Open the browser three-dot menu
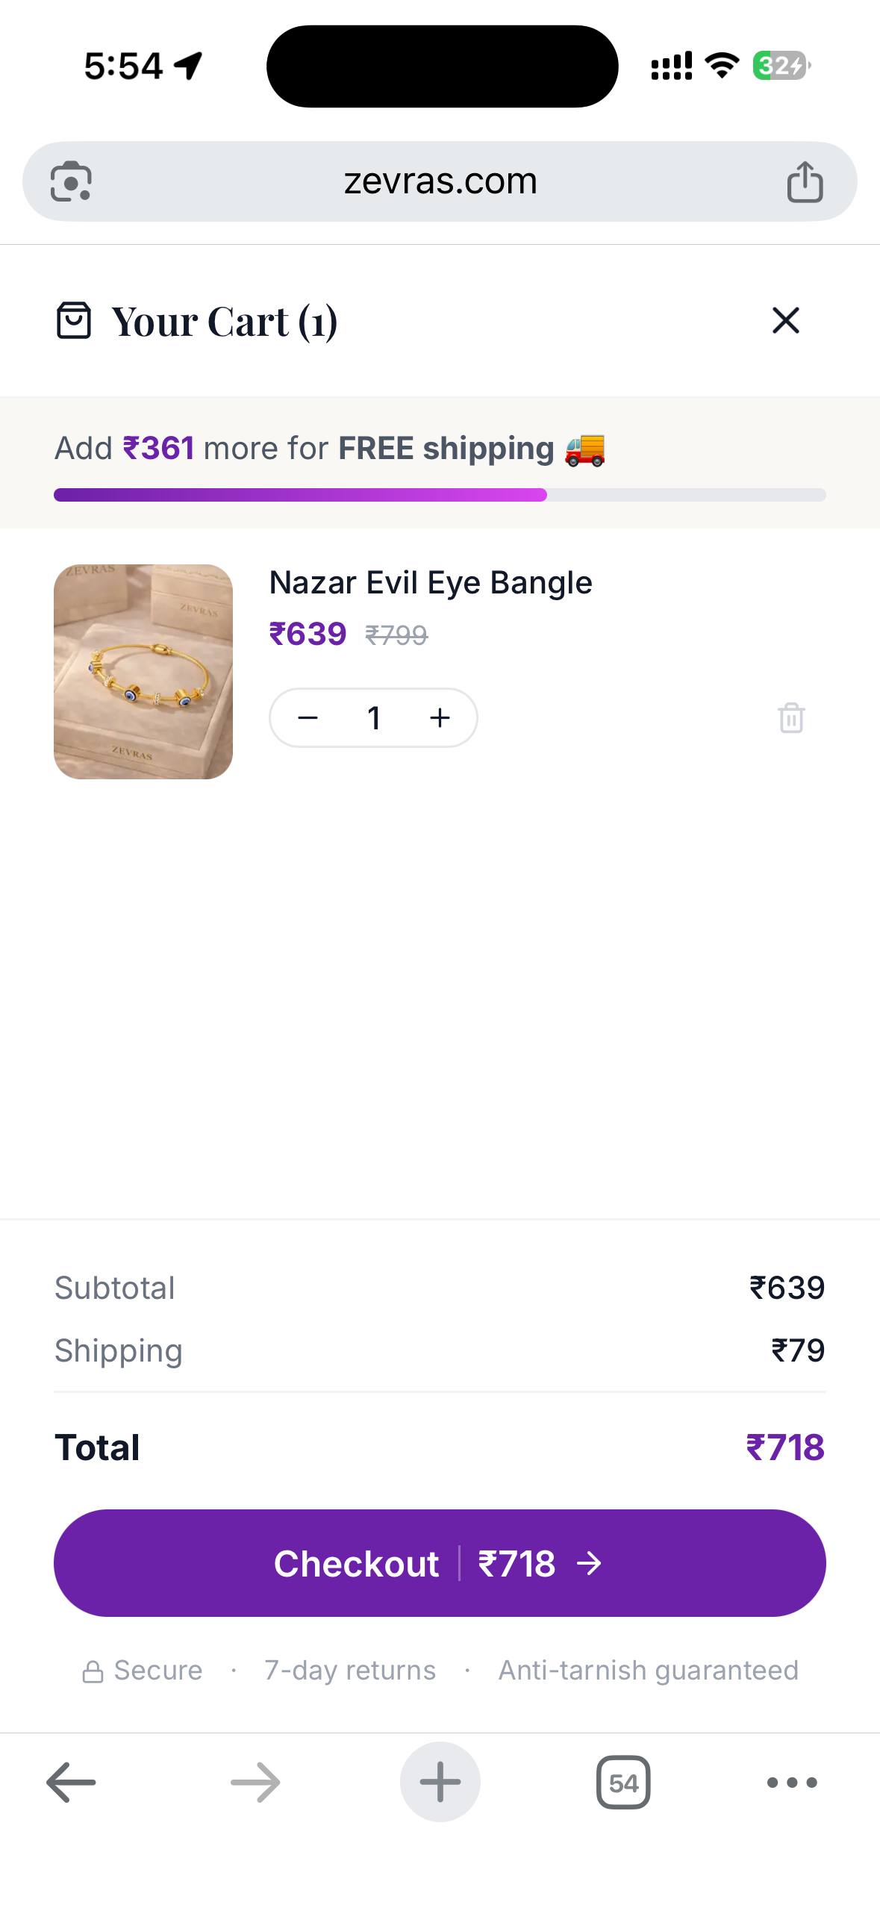This screenshot has height=1908, width=880. (792, 1783)
